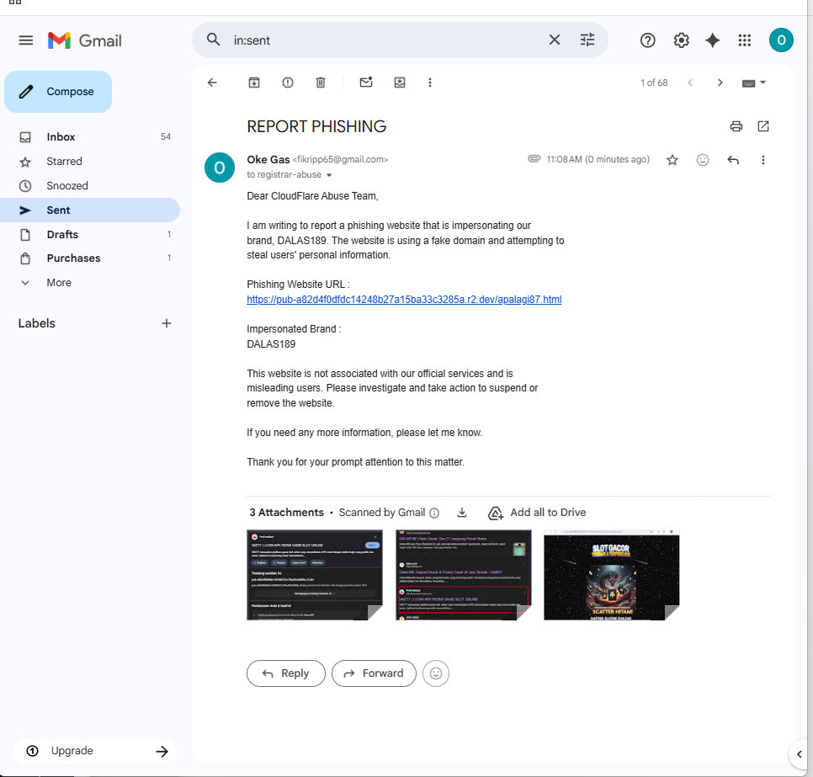Create new label plus icon
Screen dimensions: 813x777
167,323
